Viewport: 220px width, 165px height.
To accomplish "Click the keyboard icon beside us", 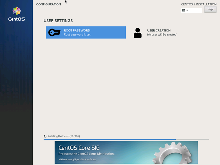I will point(183,10).
